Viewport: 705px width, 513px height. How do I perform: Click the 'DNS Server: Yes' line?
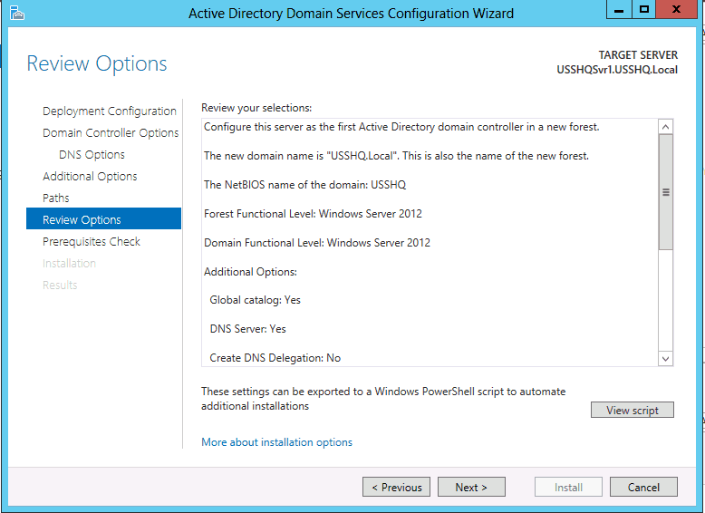[x=247, y=329]
